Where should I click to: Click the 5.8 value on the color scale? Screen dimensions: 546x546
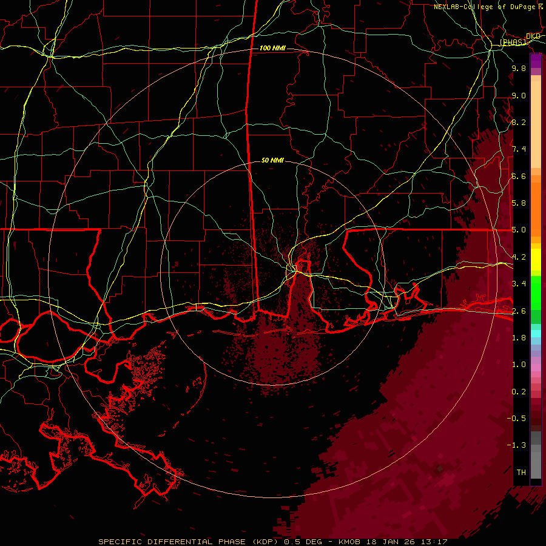click(x=519, y=203)
